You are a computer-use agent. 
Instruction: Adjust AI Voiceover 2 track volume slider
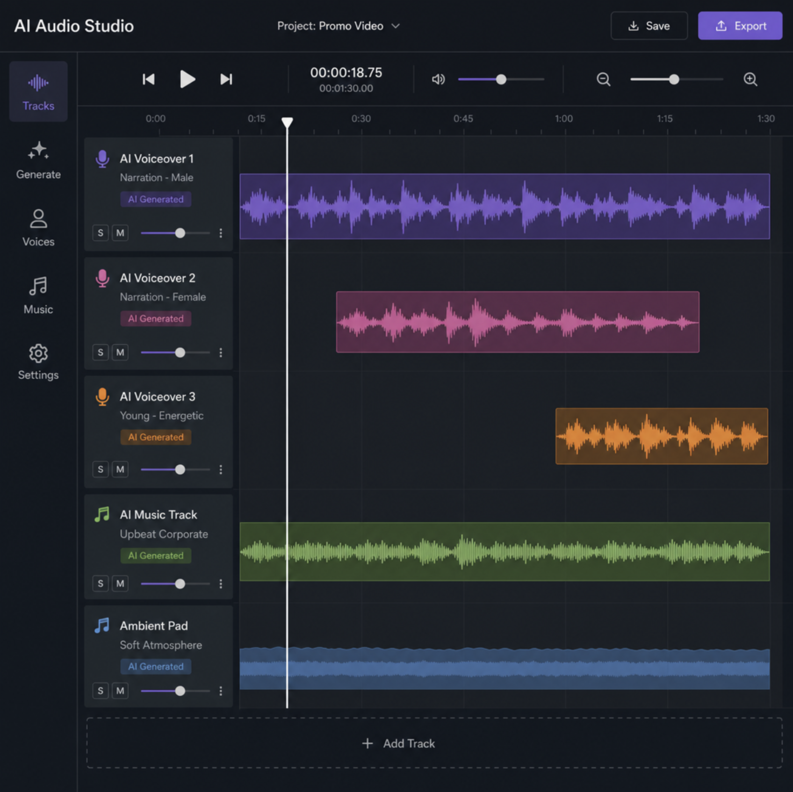pos(180,353)
